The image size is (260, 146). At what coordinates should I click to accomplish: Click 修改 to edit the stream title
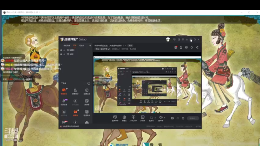click(x=130, y=45)
